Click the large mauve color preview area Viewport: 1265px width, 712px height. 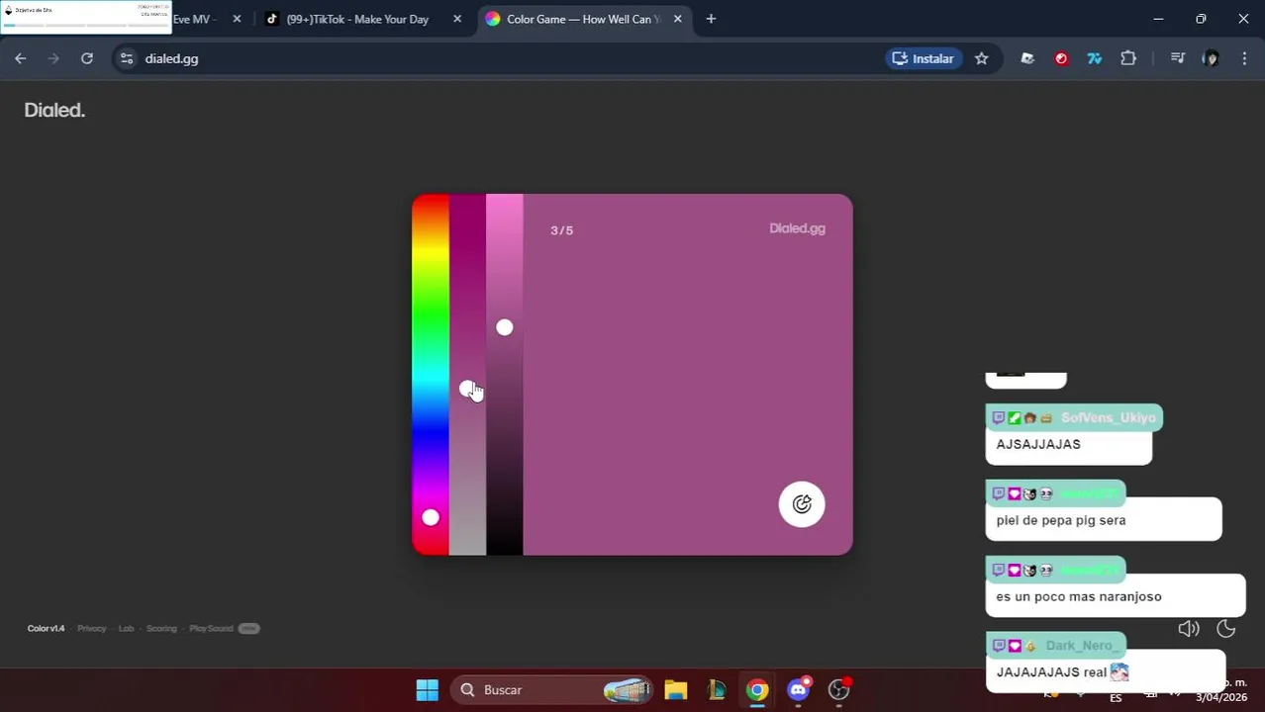687,374
